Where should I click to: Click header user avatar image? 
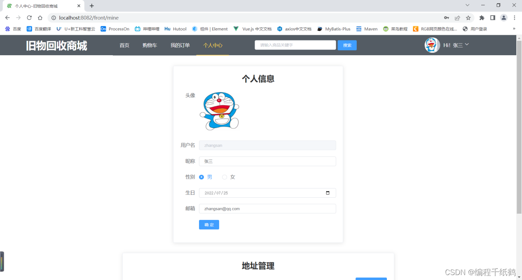432,45
